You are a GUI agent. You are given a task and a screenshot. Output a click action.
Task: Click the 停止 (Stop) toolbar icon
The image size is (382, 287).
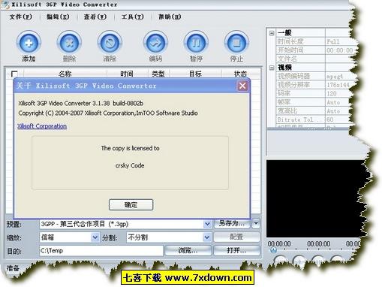coord(236,43)
